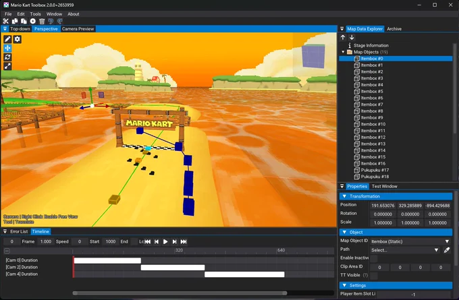Select the Scale tool in viewport
This screenshot has width=459, height=300.
pos(7,66)
